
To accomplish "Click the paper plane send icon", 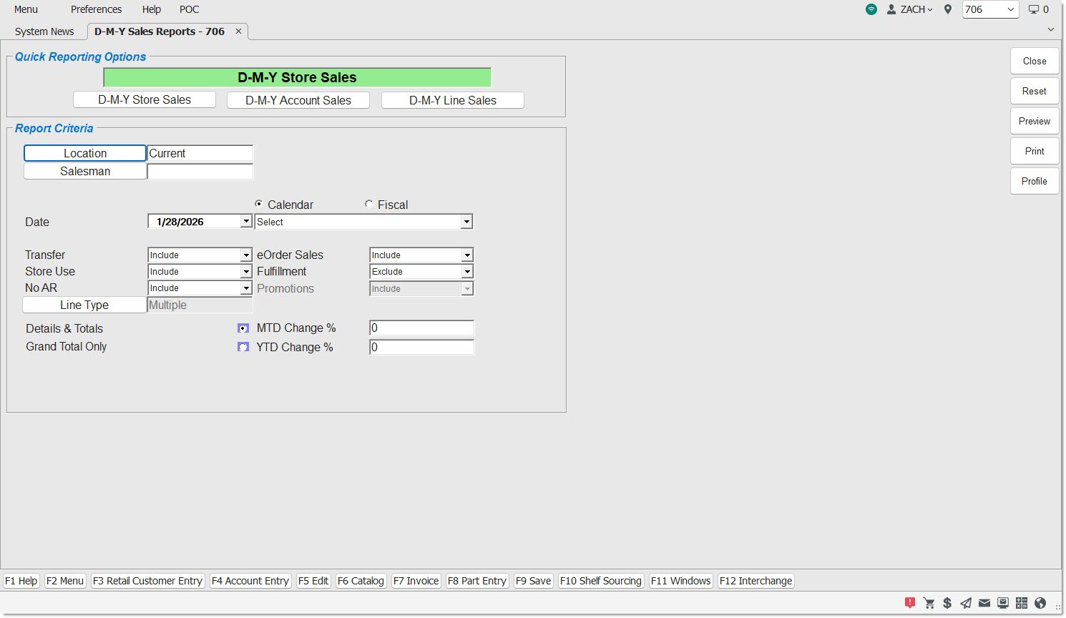I will (966, 603).
